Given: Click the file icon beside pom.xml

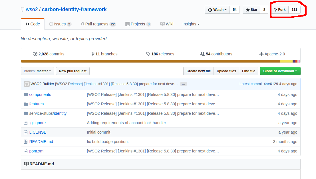Looking at the screenshot, I should pyautogui.click(x=26, y=151).
